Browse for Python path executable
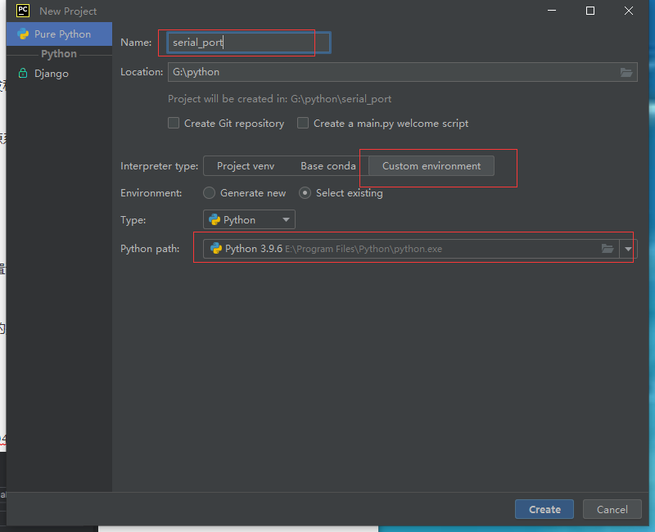 click(x=608, y=249)
